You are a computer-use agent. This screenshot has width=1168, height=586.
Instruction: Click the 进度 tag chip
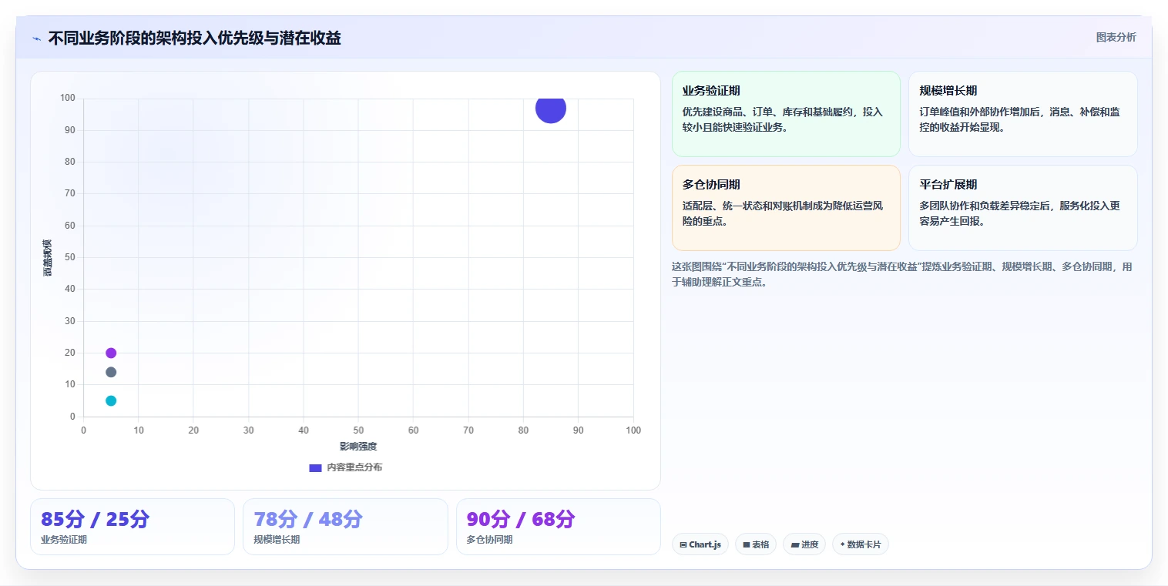tap(804, 544)
